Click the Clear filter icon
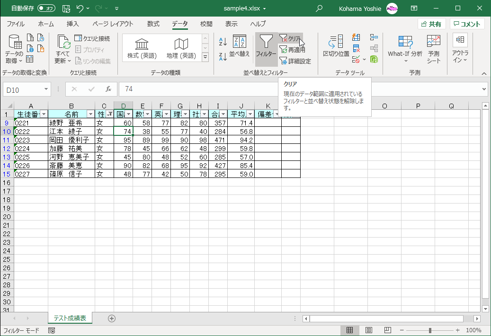This screenshot has width=491, height=336. pos(284,38)
